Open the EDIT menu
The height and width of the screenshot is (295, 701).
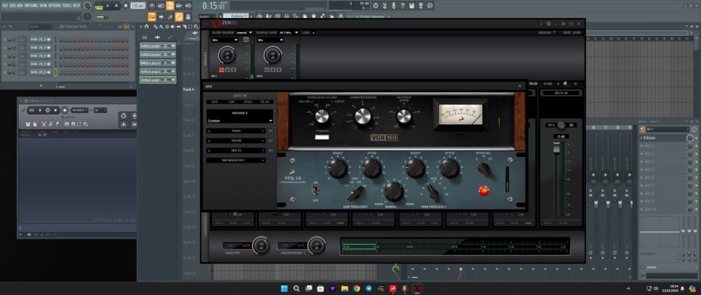tap(12, 5)
